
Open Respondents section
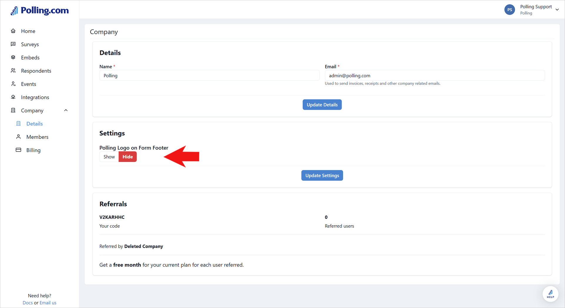click(x=36, y=71)
